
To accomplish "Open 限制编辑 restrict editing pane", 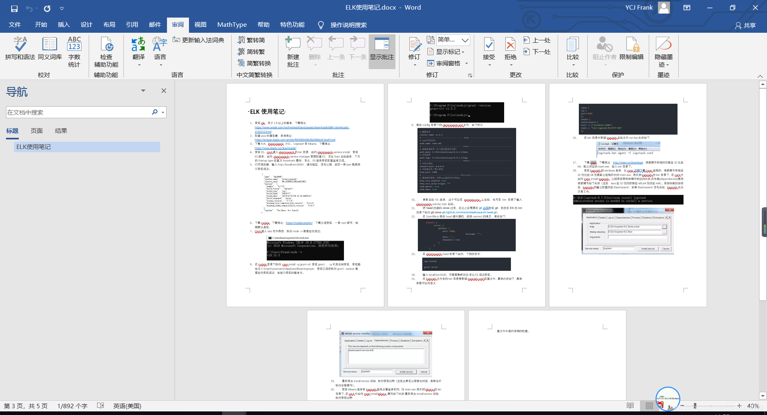I will [x=631, y=48].
